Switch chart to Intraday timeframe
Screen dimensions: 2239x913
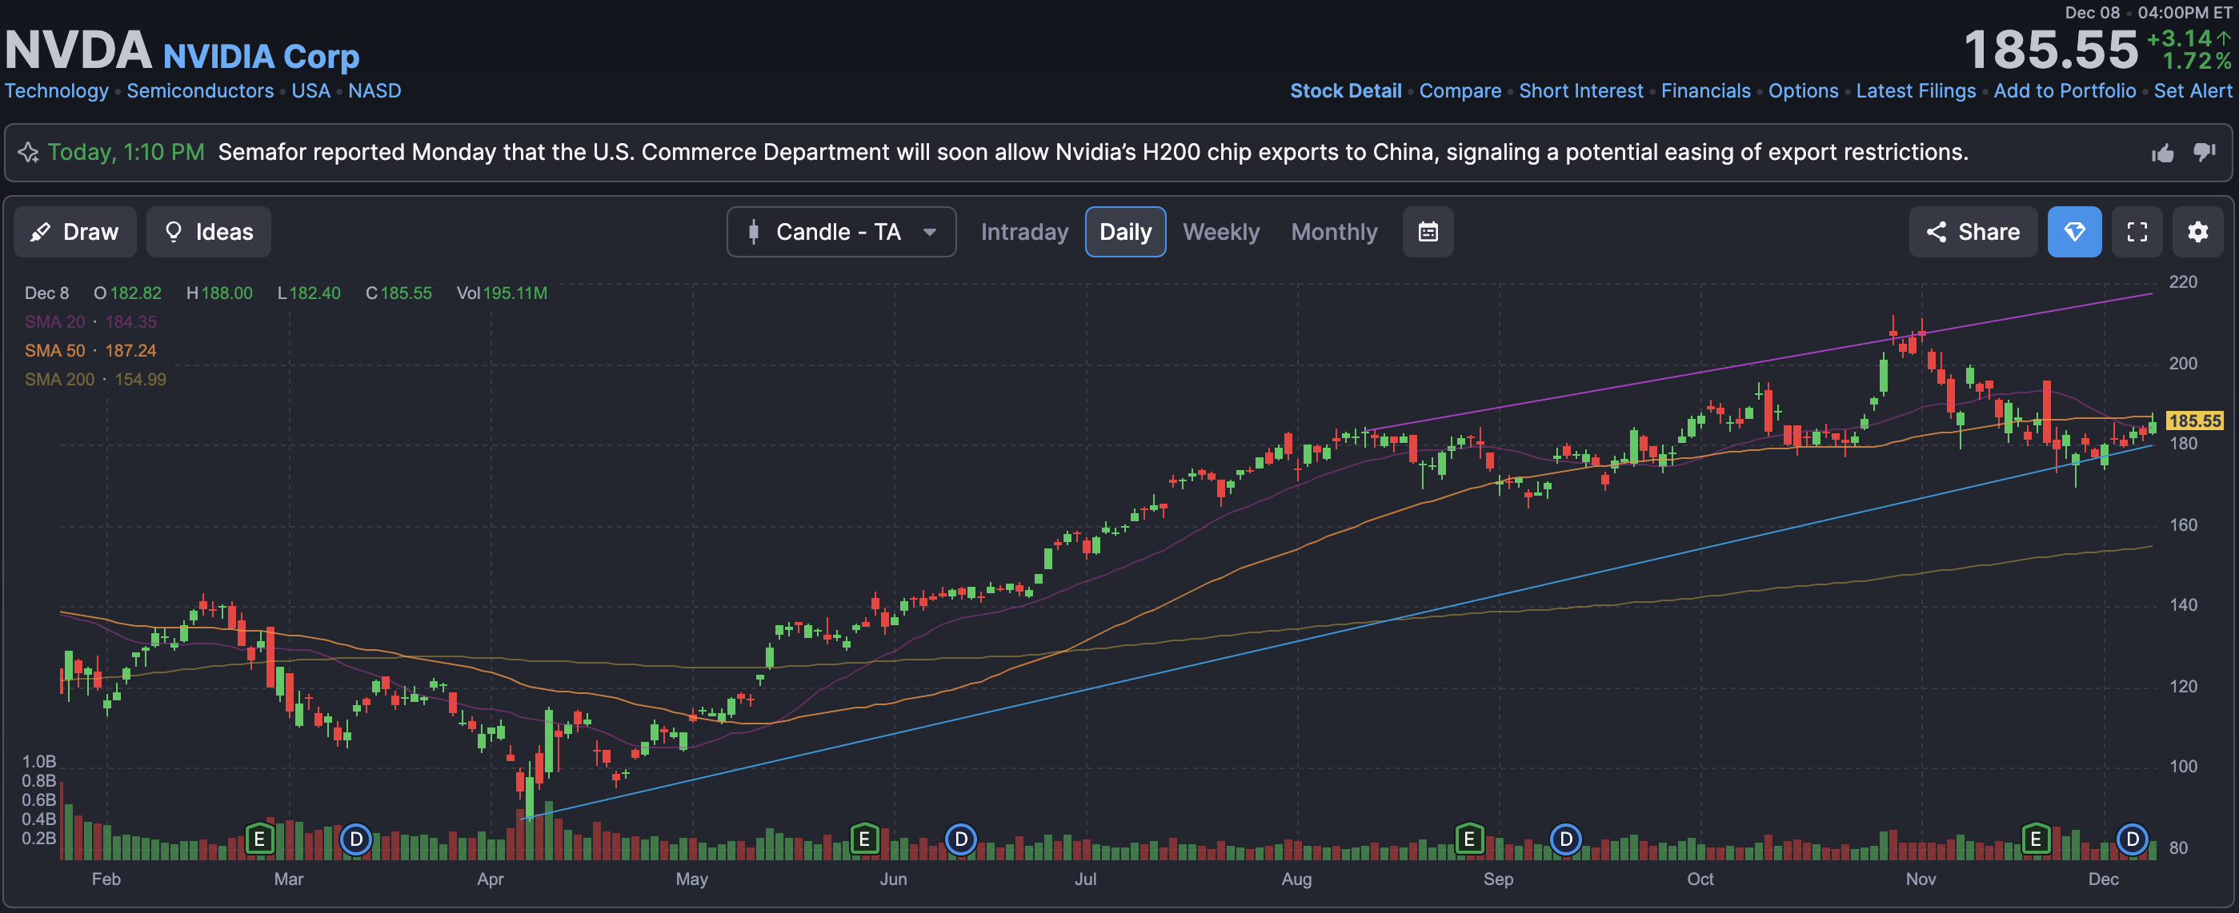click(1024, 232)
